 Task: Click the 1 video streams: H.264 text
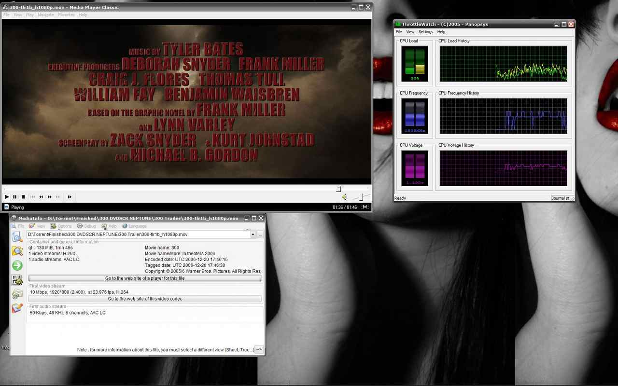pos(52,253)
